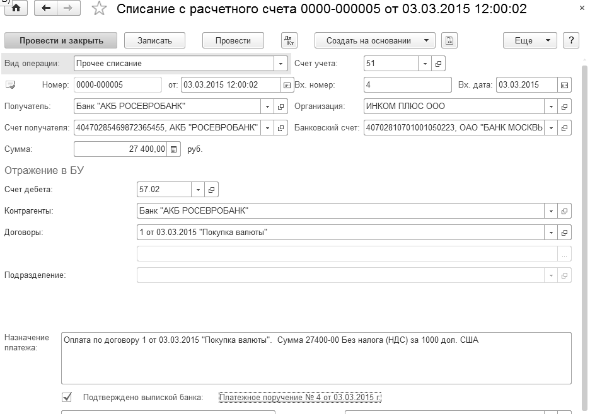Screen dimensions: 590x414
Task: Expand Счет учета dropdown arrow
Action: tap(425, 64)
